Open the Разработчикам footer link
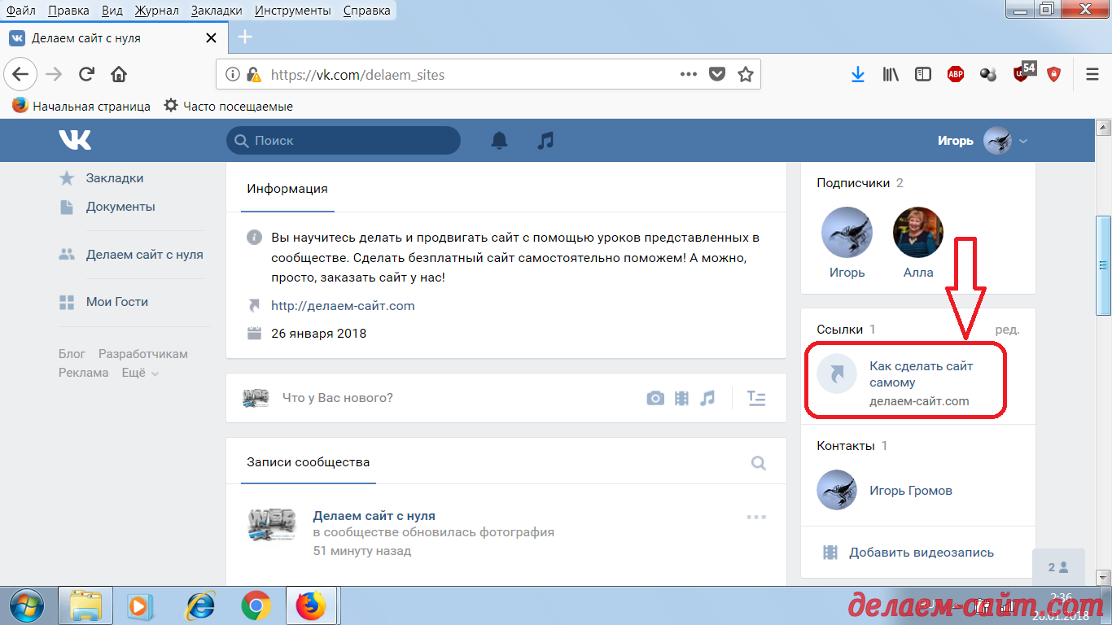Viewport: 1112px width, 625px height. coord(143,354)
